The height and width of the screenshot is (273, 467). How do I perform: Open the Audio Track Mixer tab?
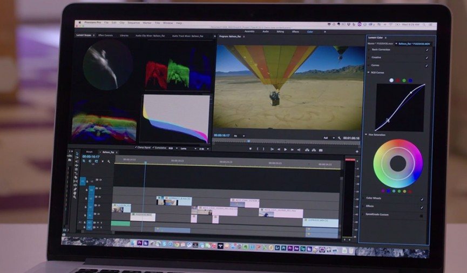(188, 36)
